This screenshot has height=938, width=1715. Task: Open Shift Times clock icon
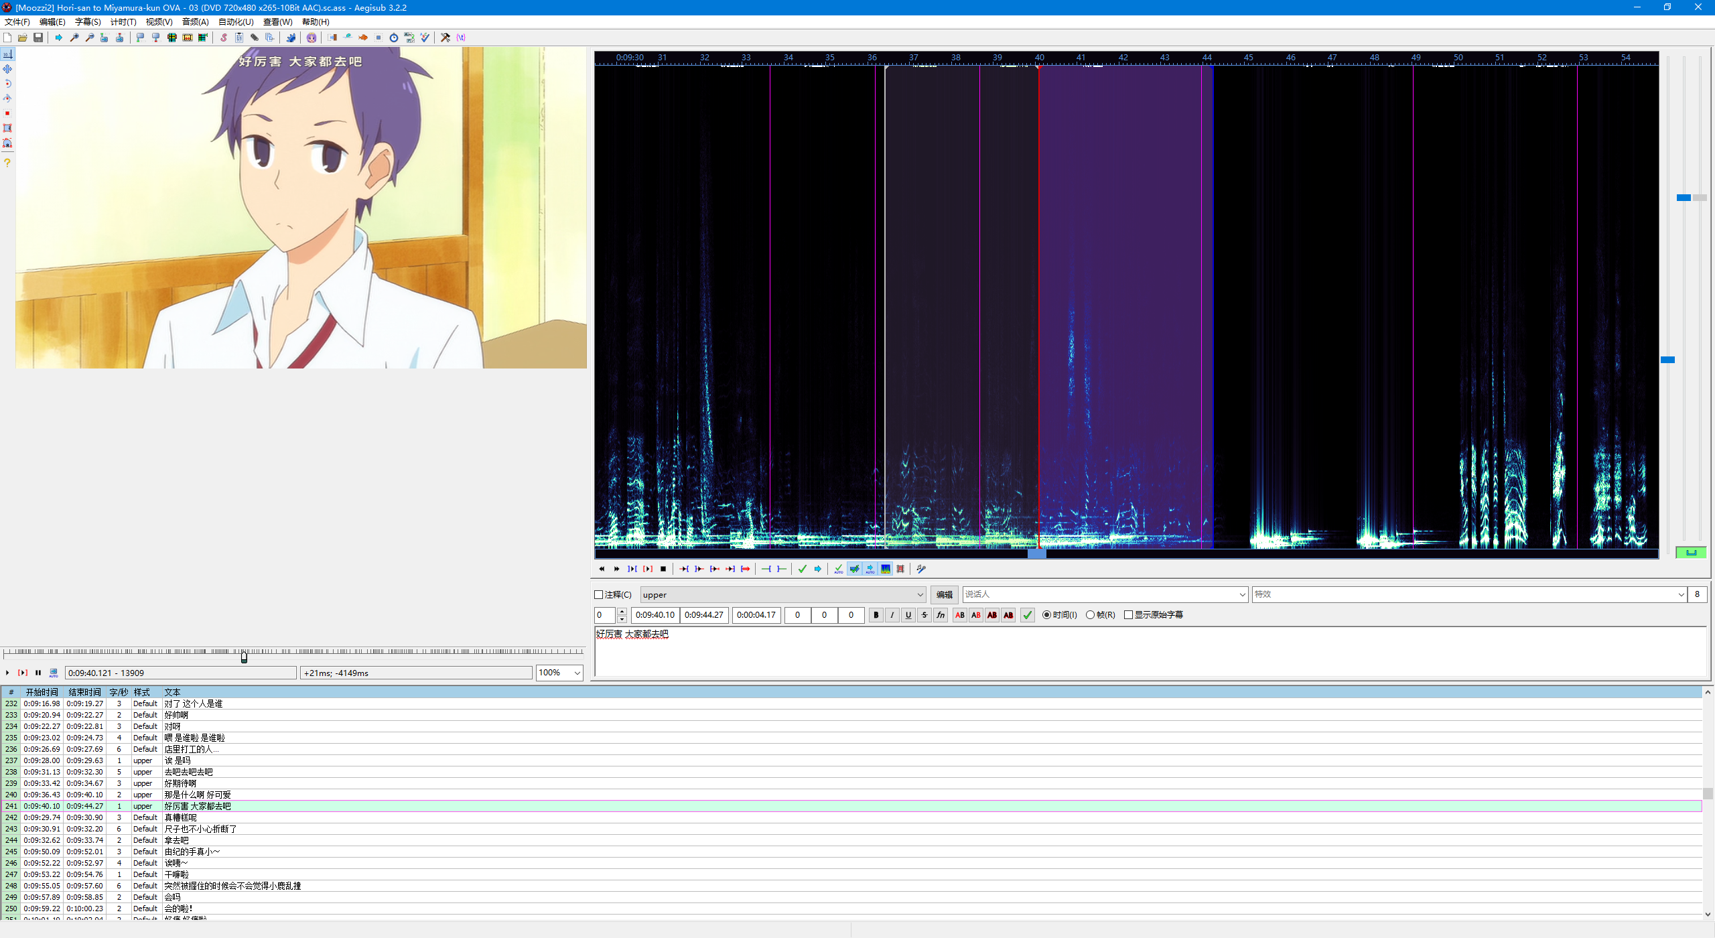click(394, 38)
